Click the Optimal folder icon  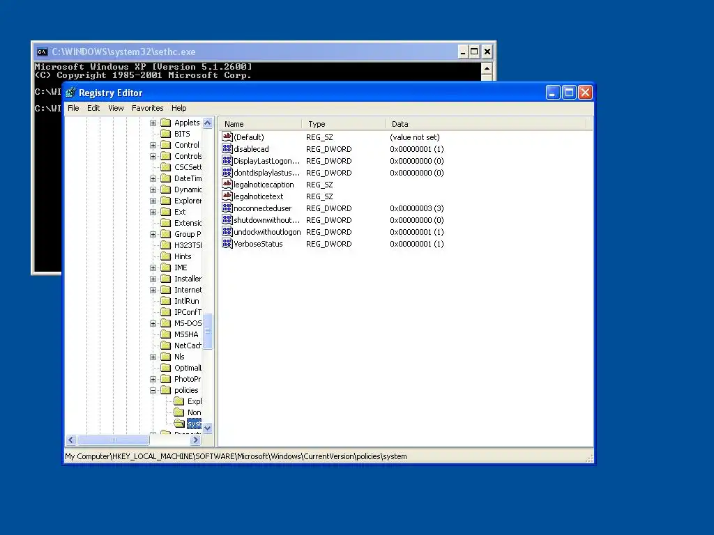166,368
